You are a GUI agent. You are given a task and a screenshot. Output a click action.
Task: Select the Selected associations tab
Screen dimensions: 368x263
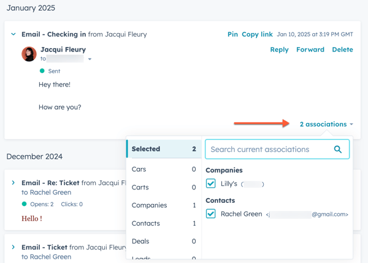click(163, 149)
